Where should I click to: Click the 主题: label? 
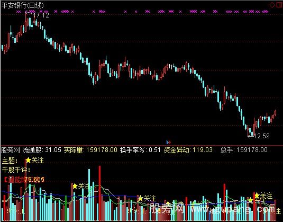click(10, 161)
